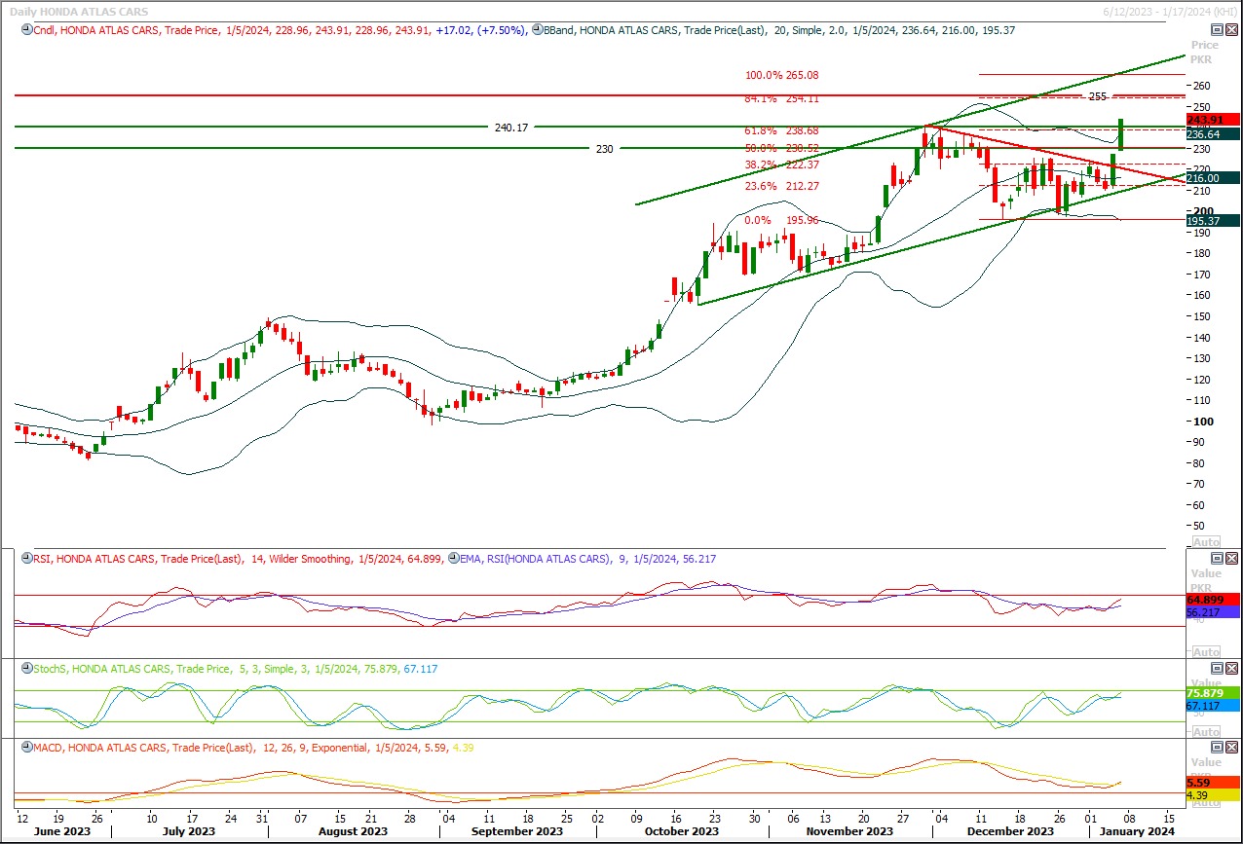
Task: Click the clock icon beside BBand legend
Action: (537, 30)
